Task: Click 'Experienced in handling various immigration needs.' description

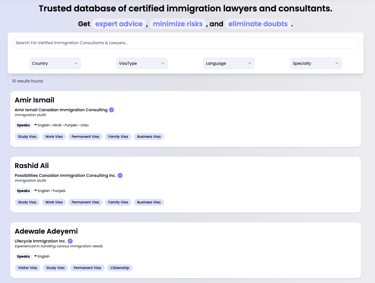Action: coord(59,246)
